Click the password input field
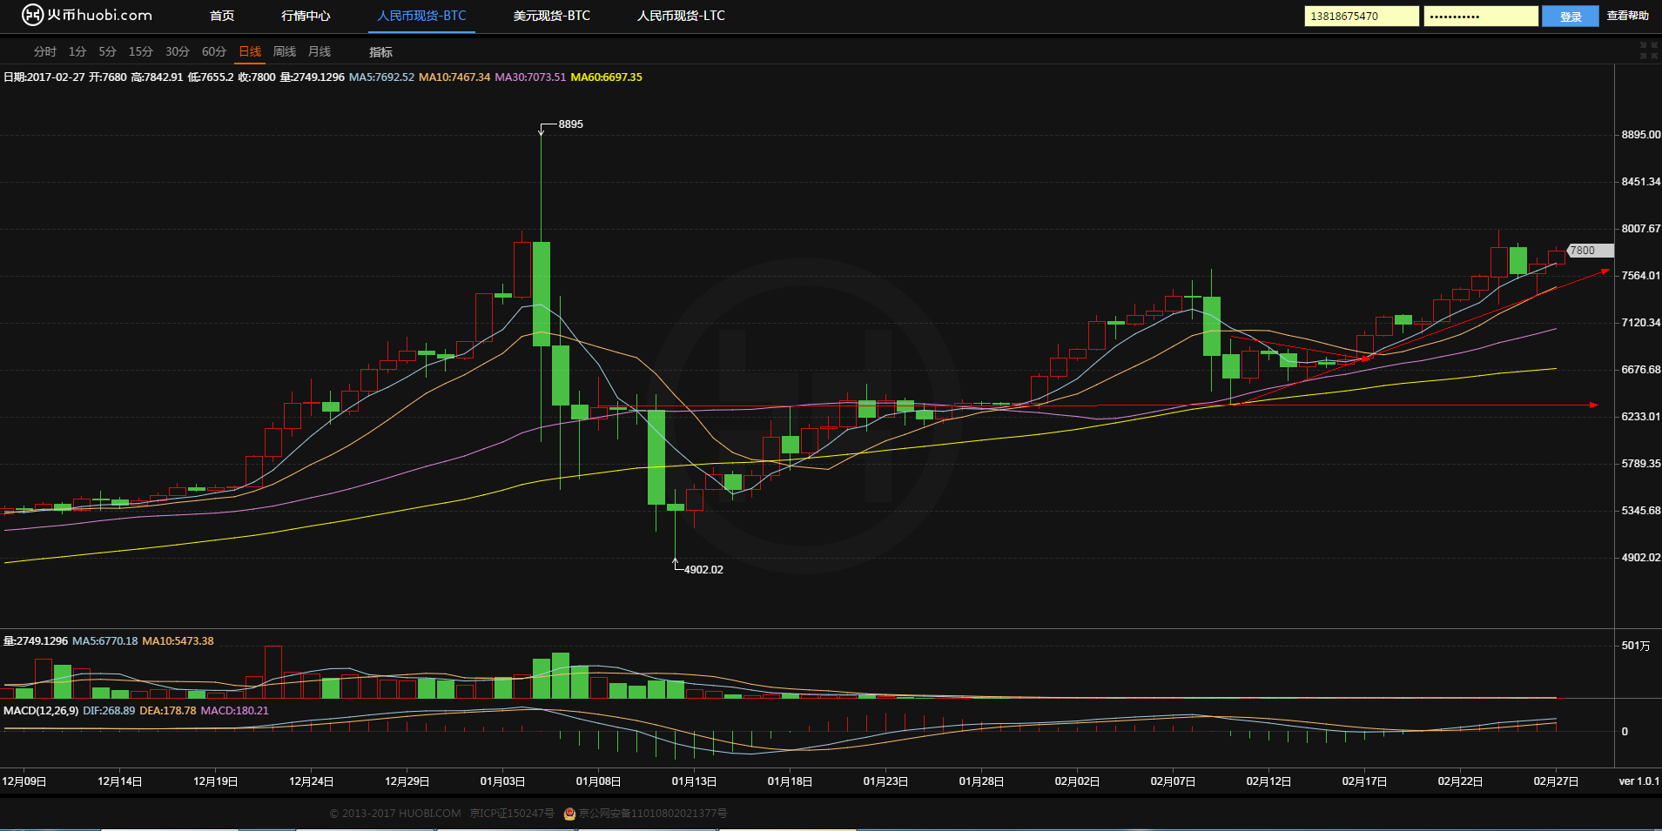 pos(1480,16)
